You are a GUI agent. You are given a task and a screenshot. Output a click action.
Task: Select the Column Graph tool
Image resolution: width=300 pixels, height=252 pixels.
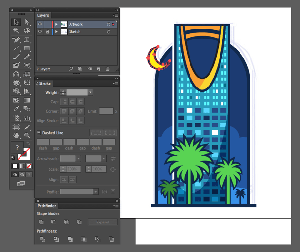(27, 118)
